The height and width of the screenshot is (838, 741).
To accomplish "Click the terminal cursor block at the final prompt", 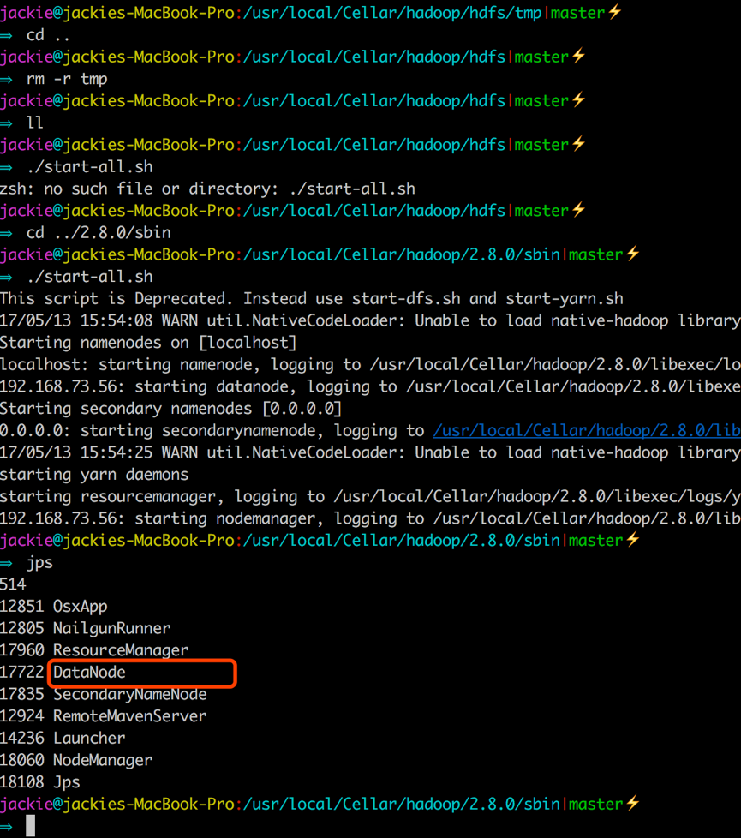I will 31,826.
